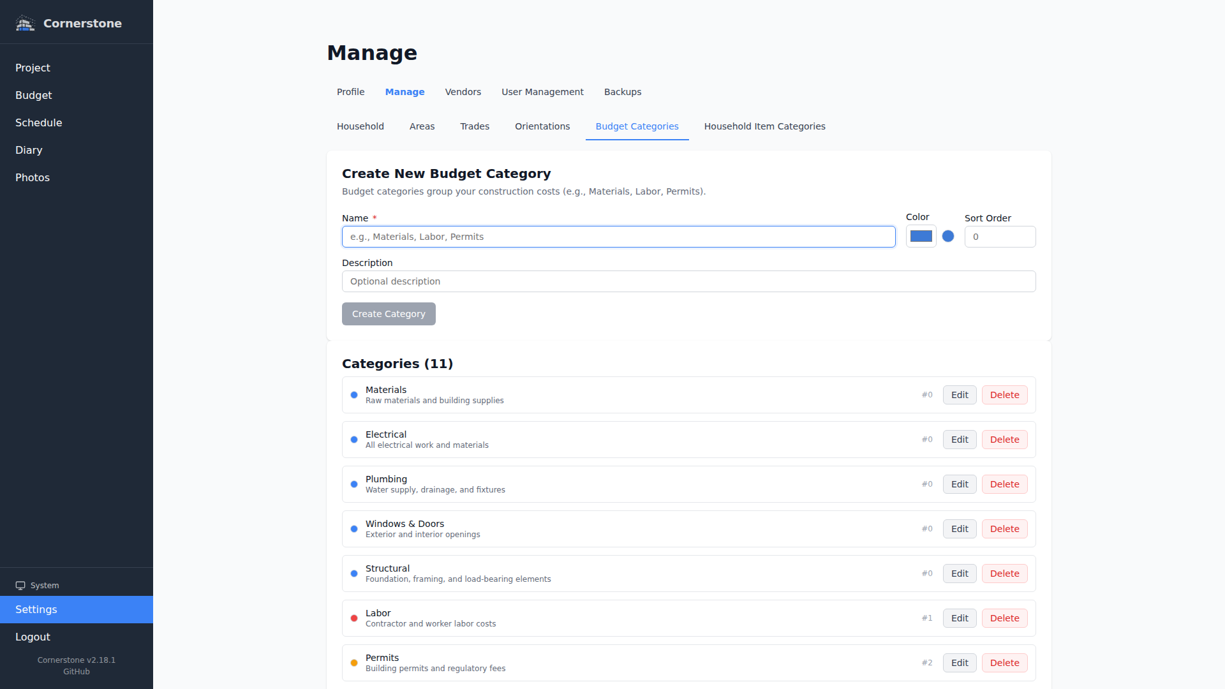Switch to the Orientations sub-tab

(x=542, y=126)
